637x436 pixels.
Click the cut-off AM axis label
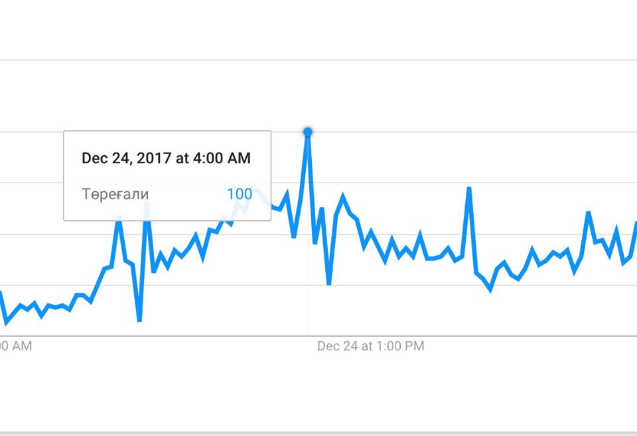coord(15,346)
